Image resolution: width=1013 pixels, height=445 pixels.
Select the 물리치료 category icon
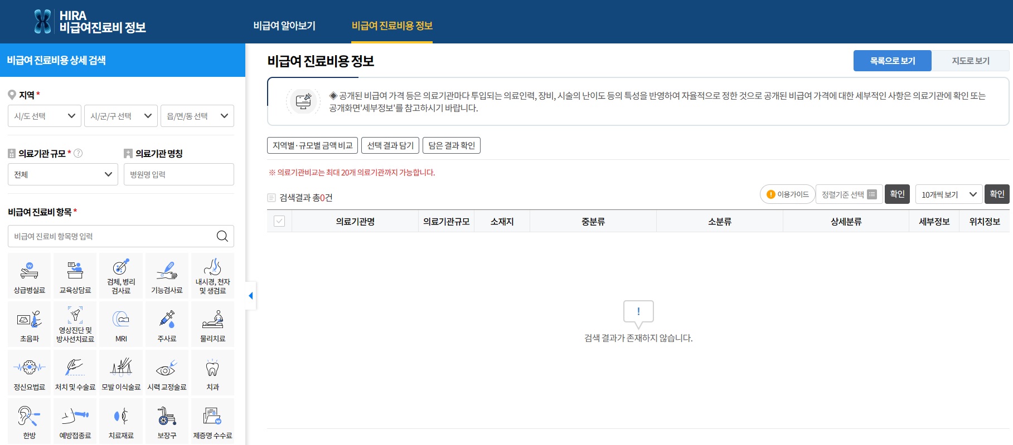[x=212, y=324]
